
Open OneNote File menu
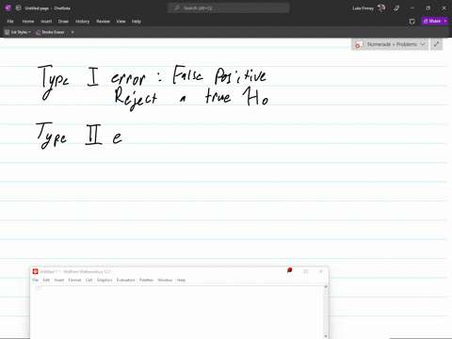tap(10, 22)
